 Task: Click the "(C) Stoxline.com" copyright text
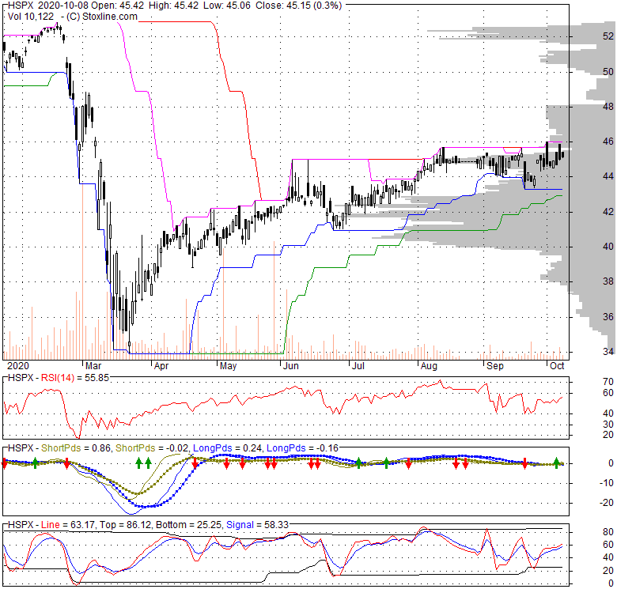tap(101, 17)
